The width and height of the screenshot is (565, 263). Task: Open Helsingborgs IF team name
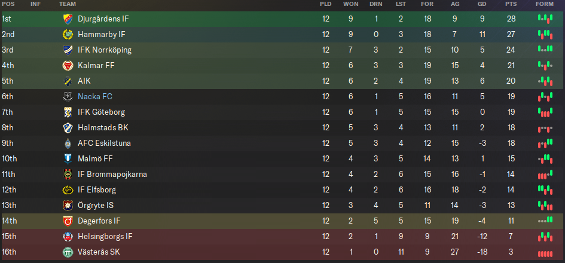[x=105, y=237]
